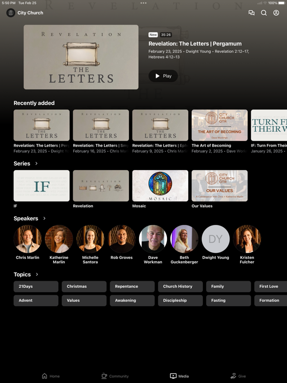This screenshot has width=287, height=383.
Task: Open the multitasking three-dots at top
Action: (143, 3)
